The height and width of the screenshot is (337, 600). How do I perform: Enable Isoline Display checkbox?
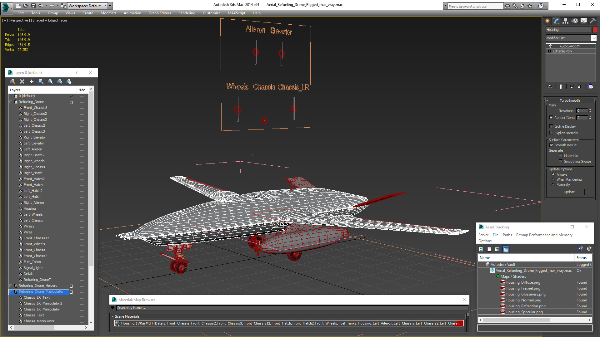click(551, 126)
